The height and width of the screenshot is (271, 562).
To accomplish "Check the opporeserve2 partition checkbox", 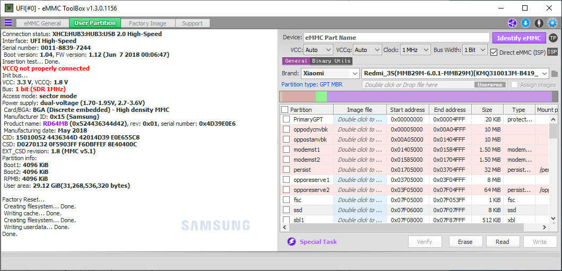I will 287,189.
